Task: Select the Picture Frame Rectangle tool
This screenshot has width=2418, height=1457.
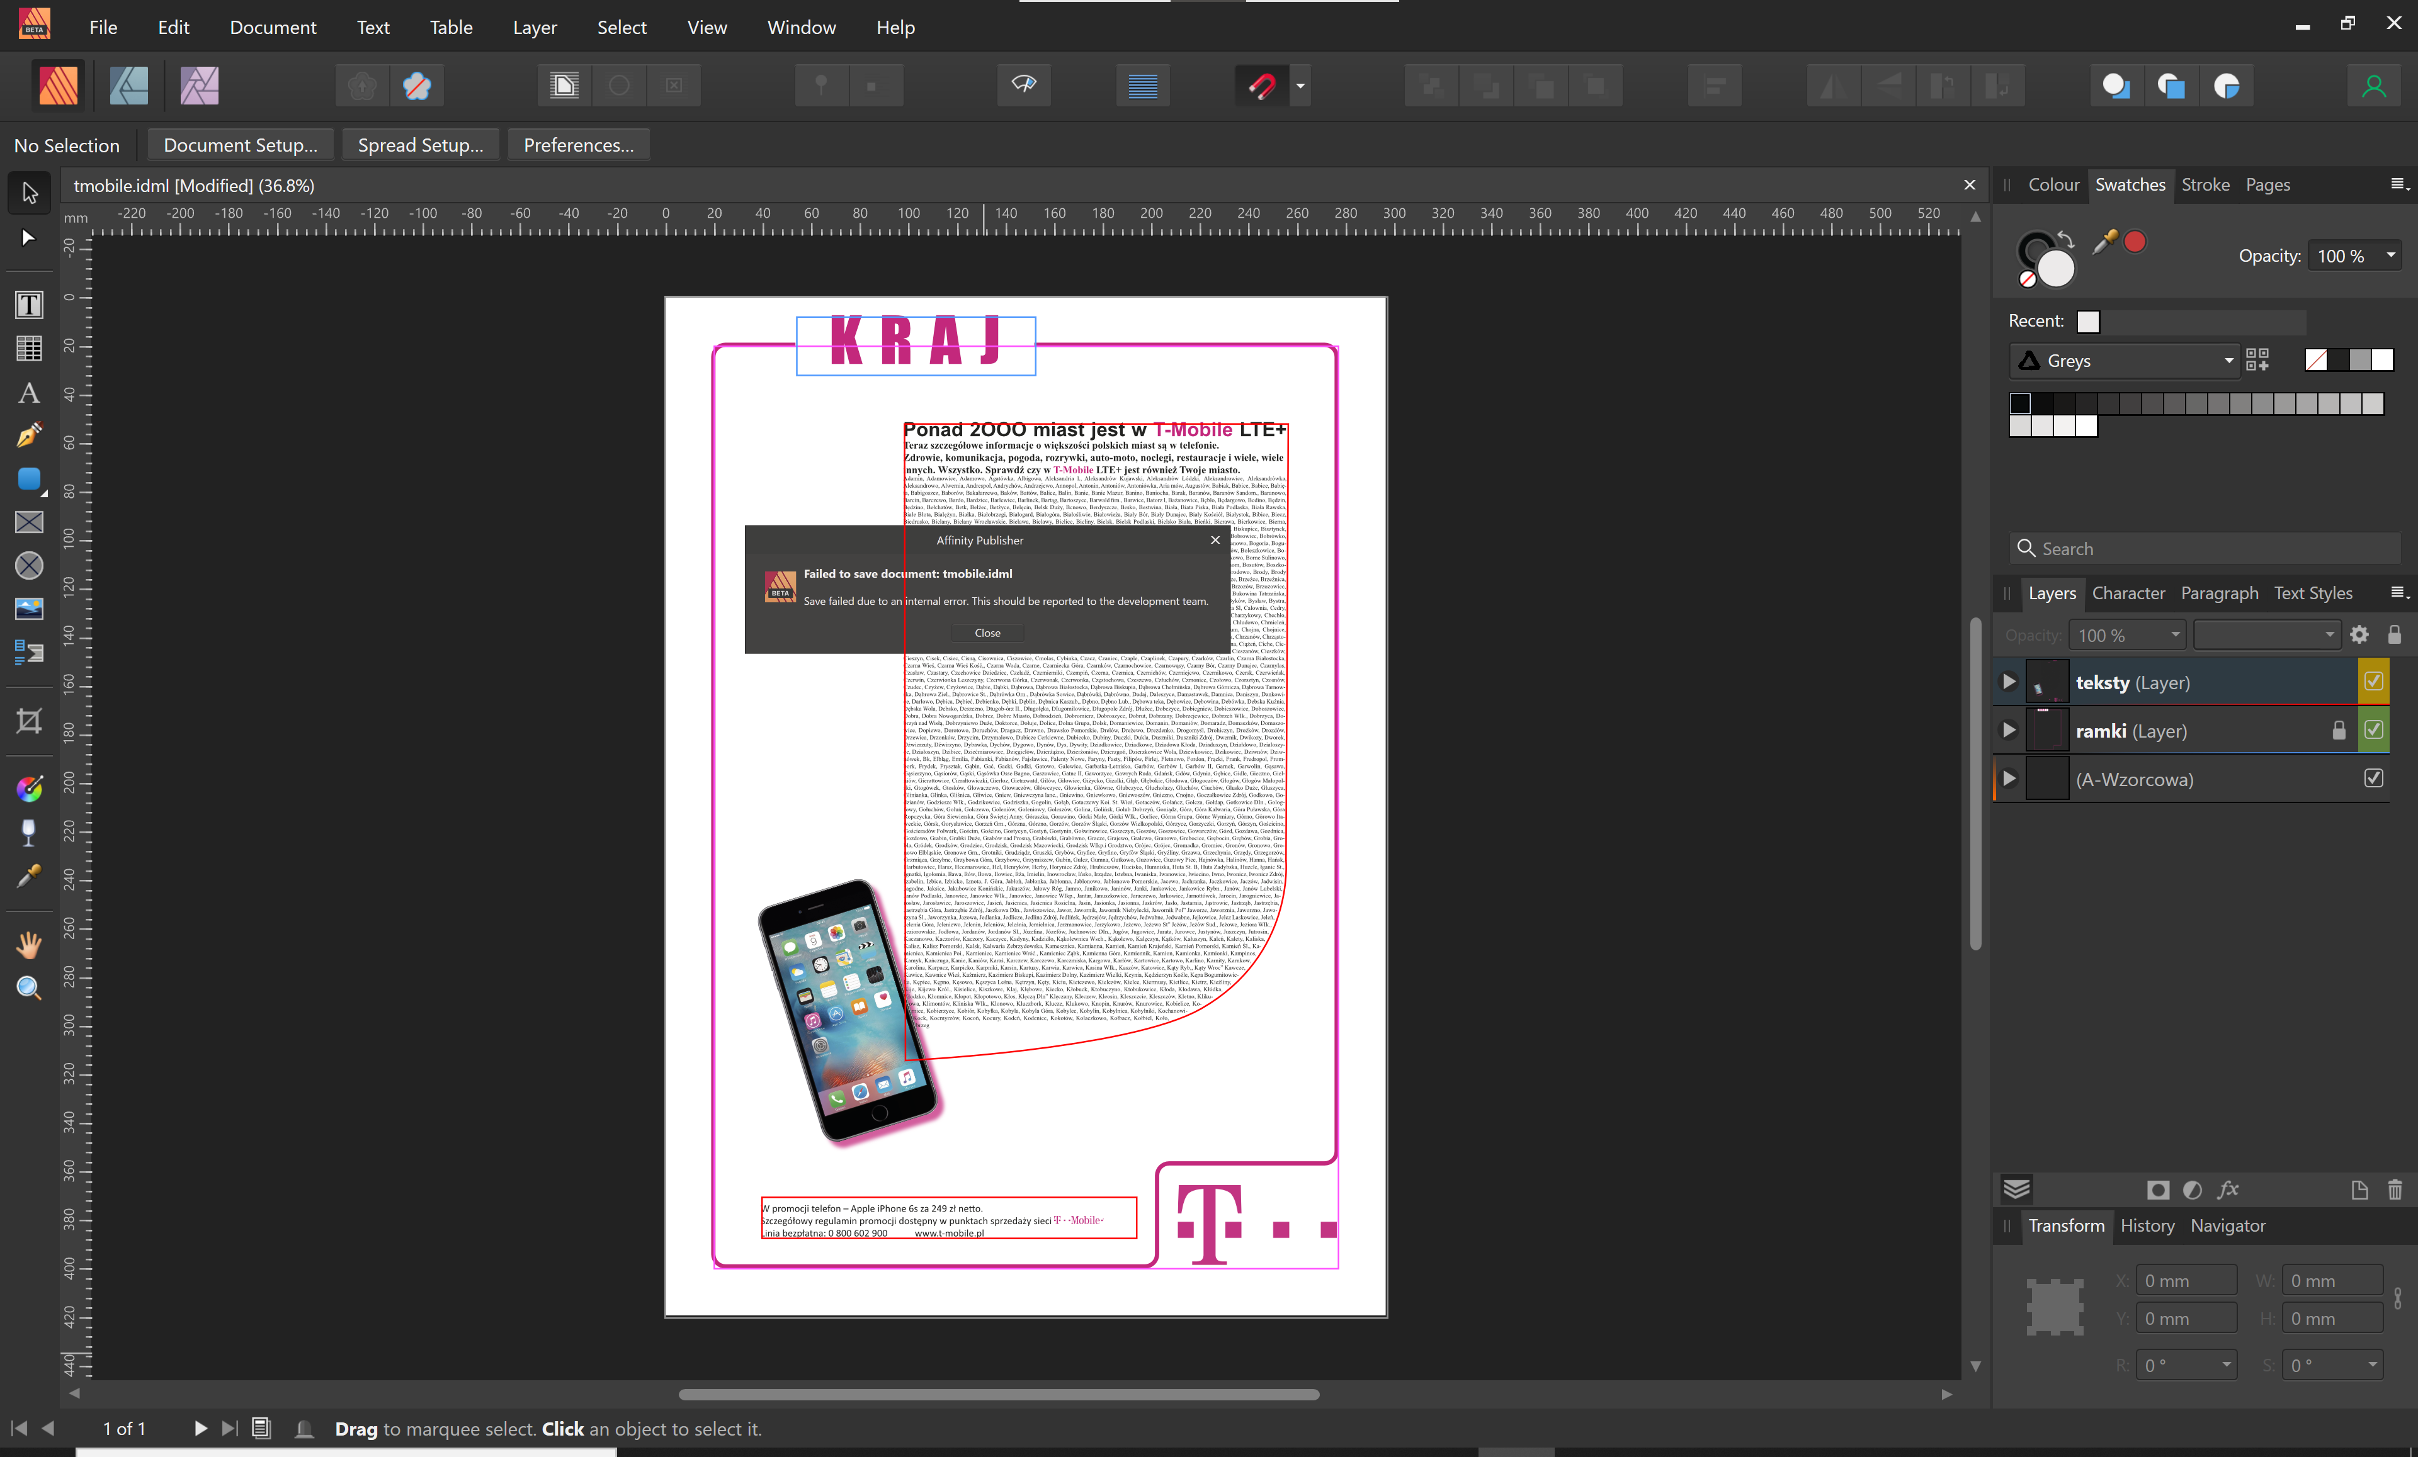Action: click(30, 522)
